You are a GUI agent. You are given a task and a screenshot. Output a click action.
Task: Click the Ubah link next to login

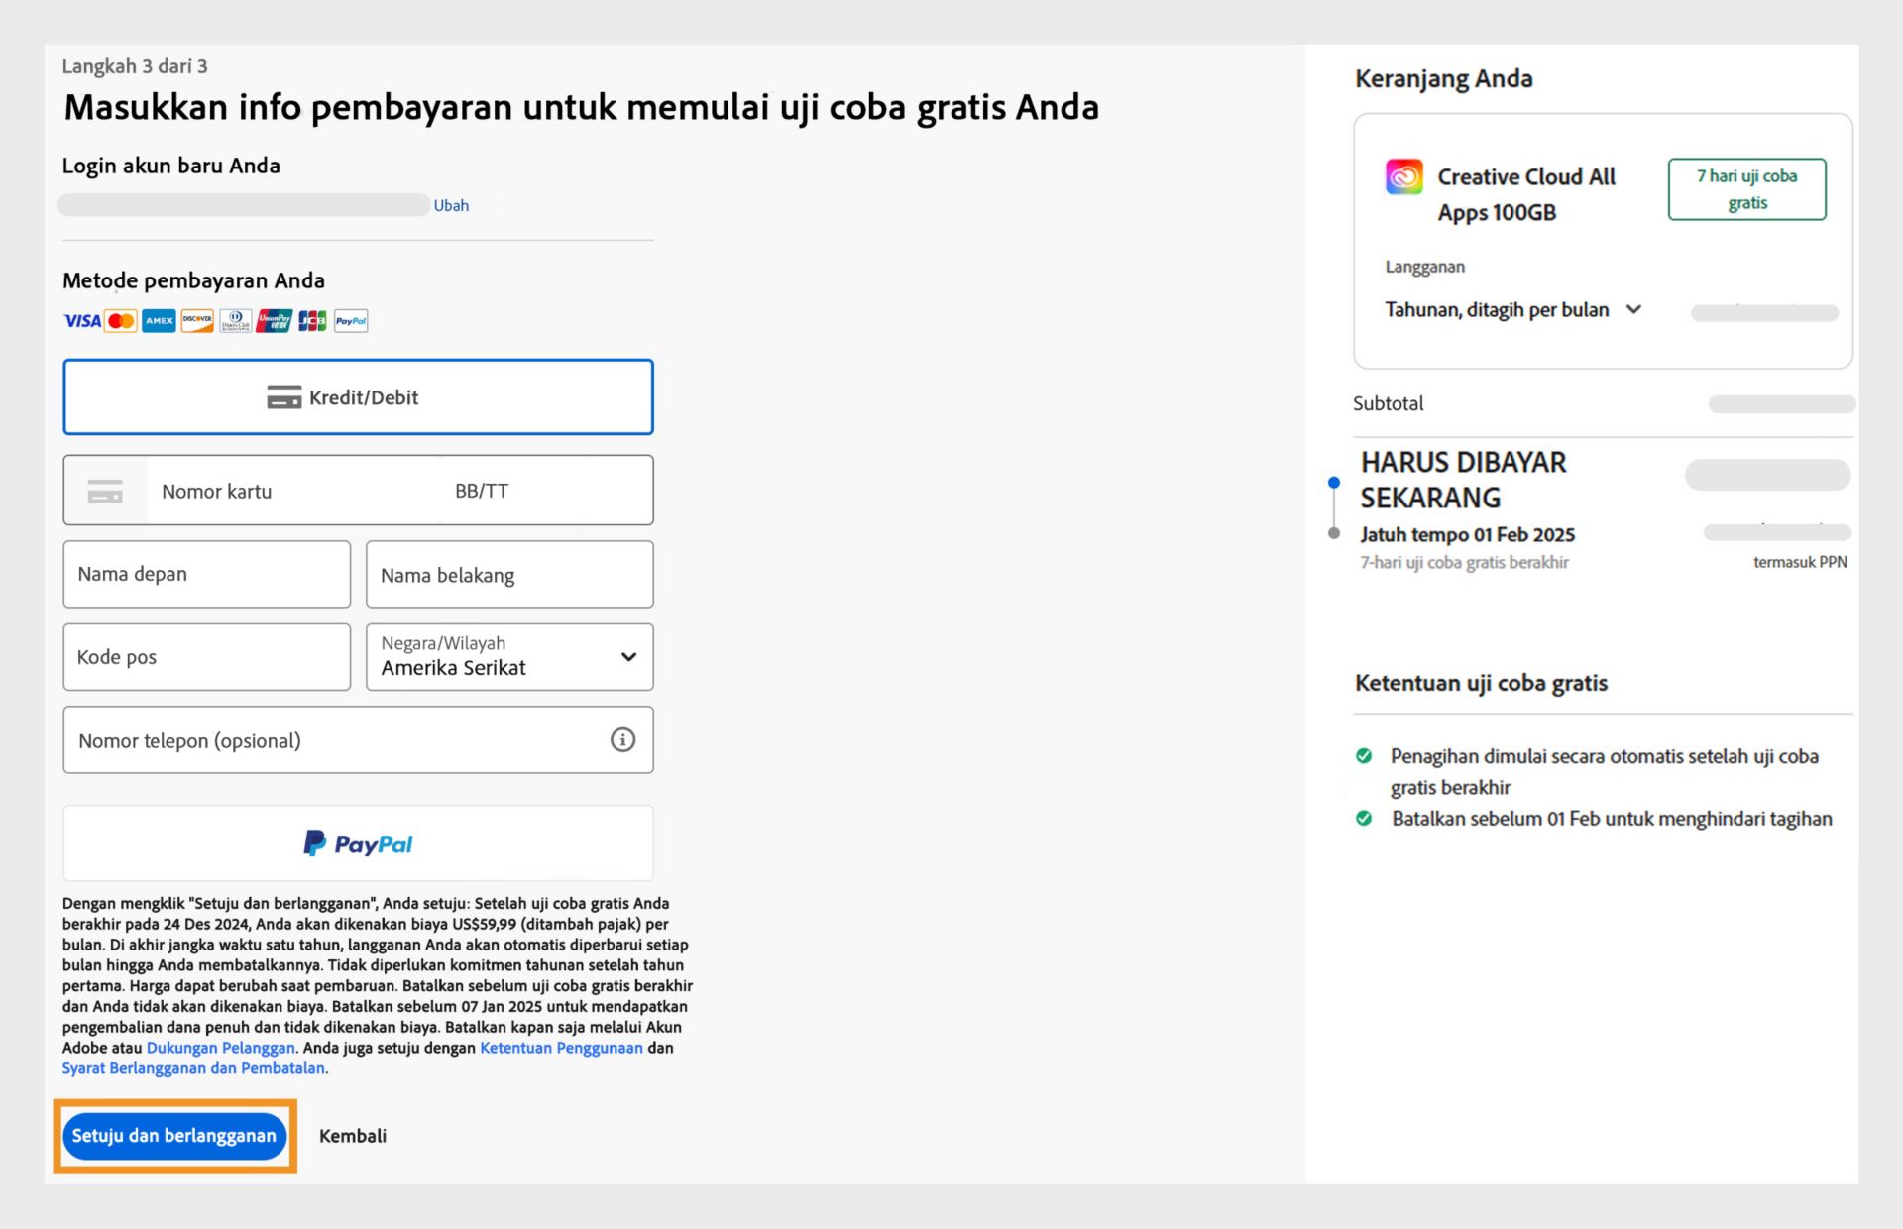(x=451, y=205)
